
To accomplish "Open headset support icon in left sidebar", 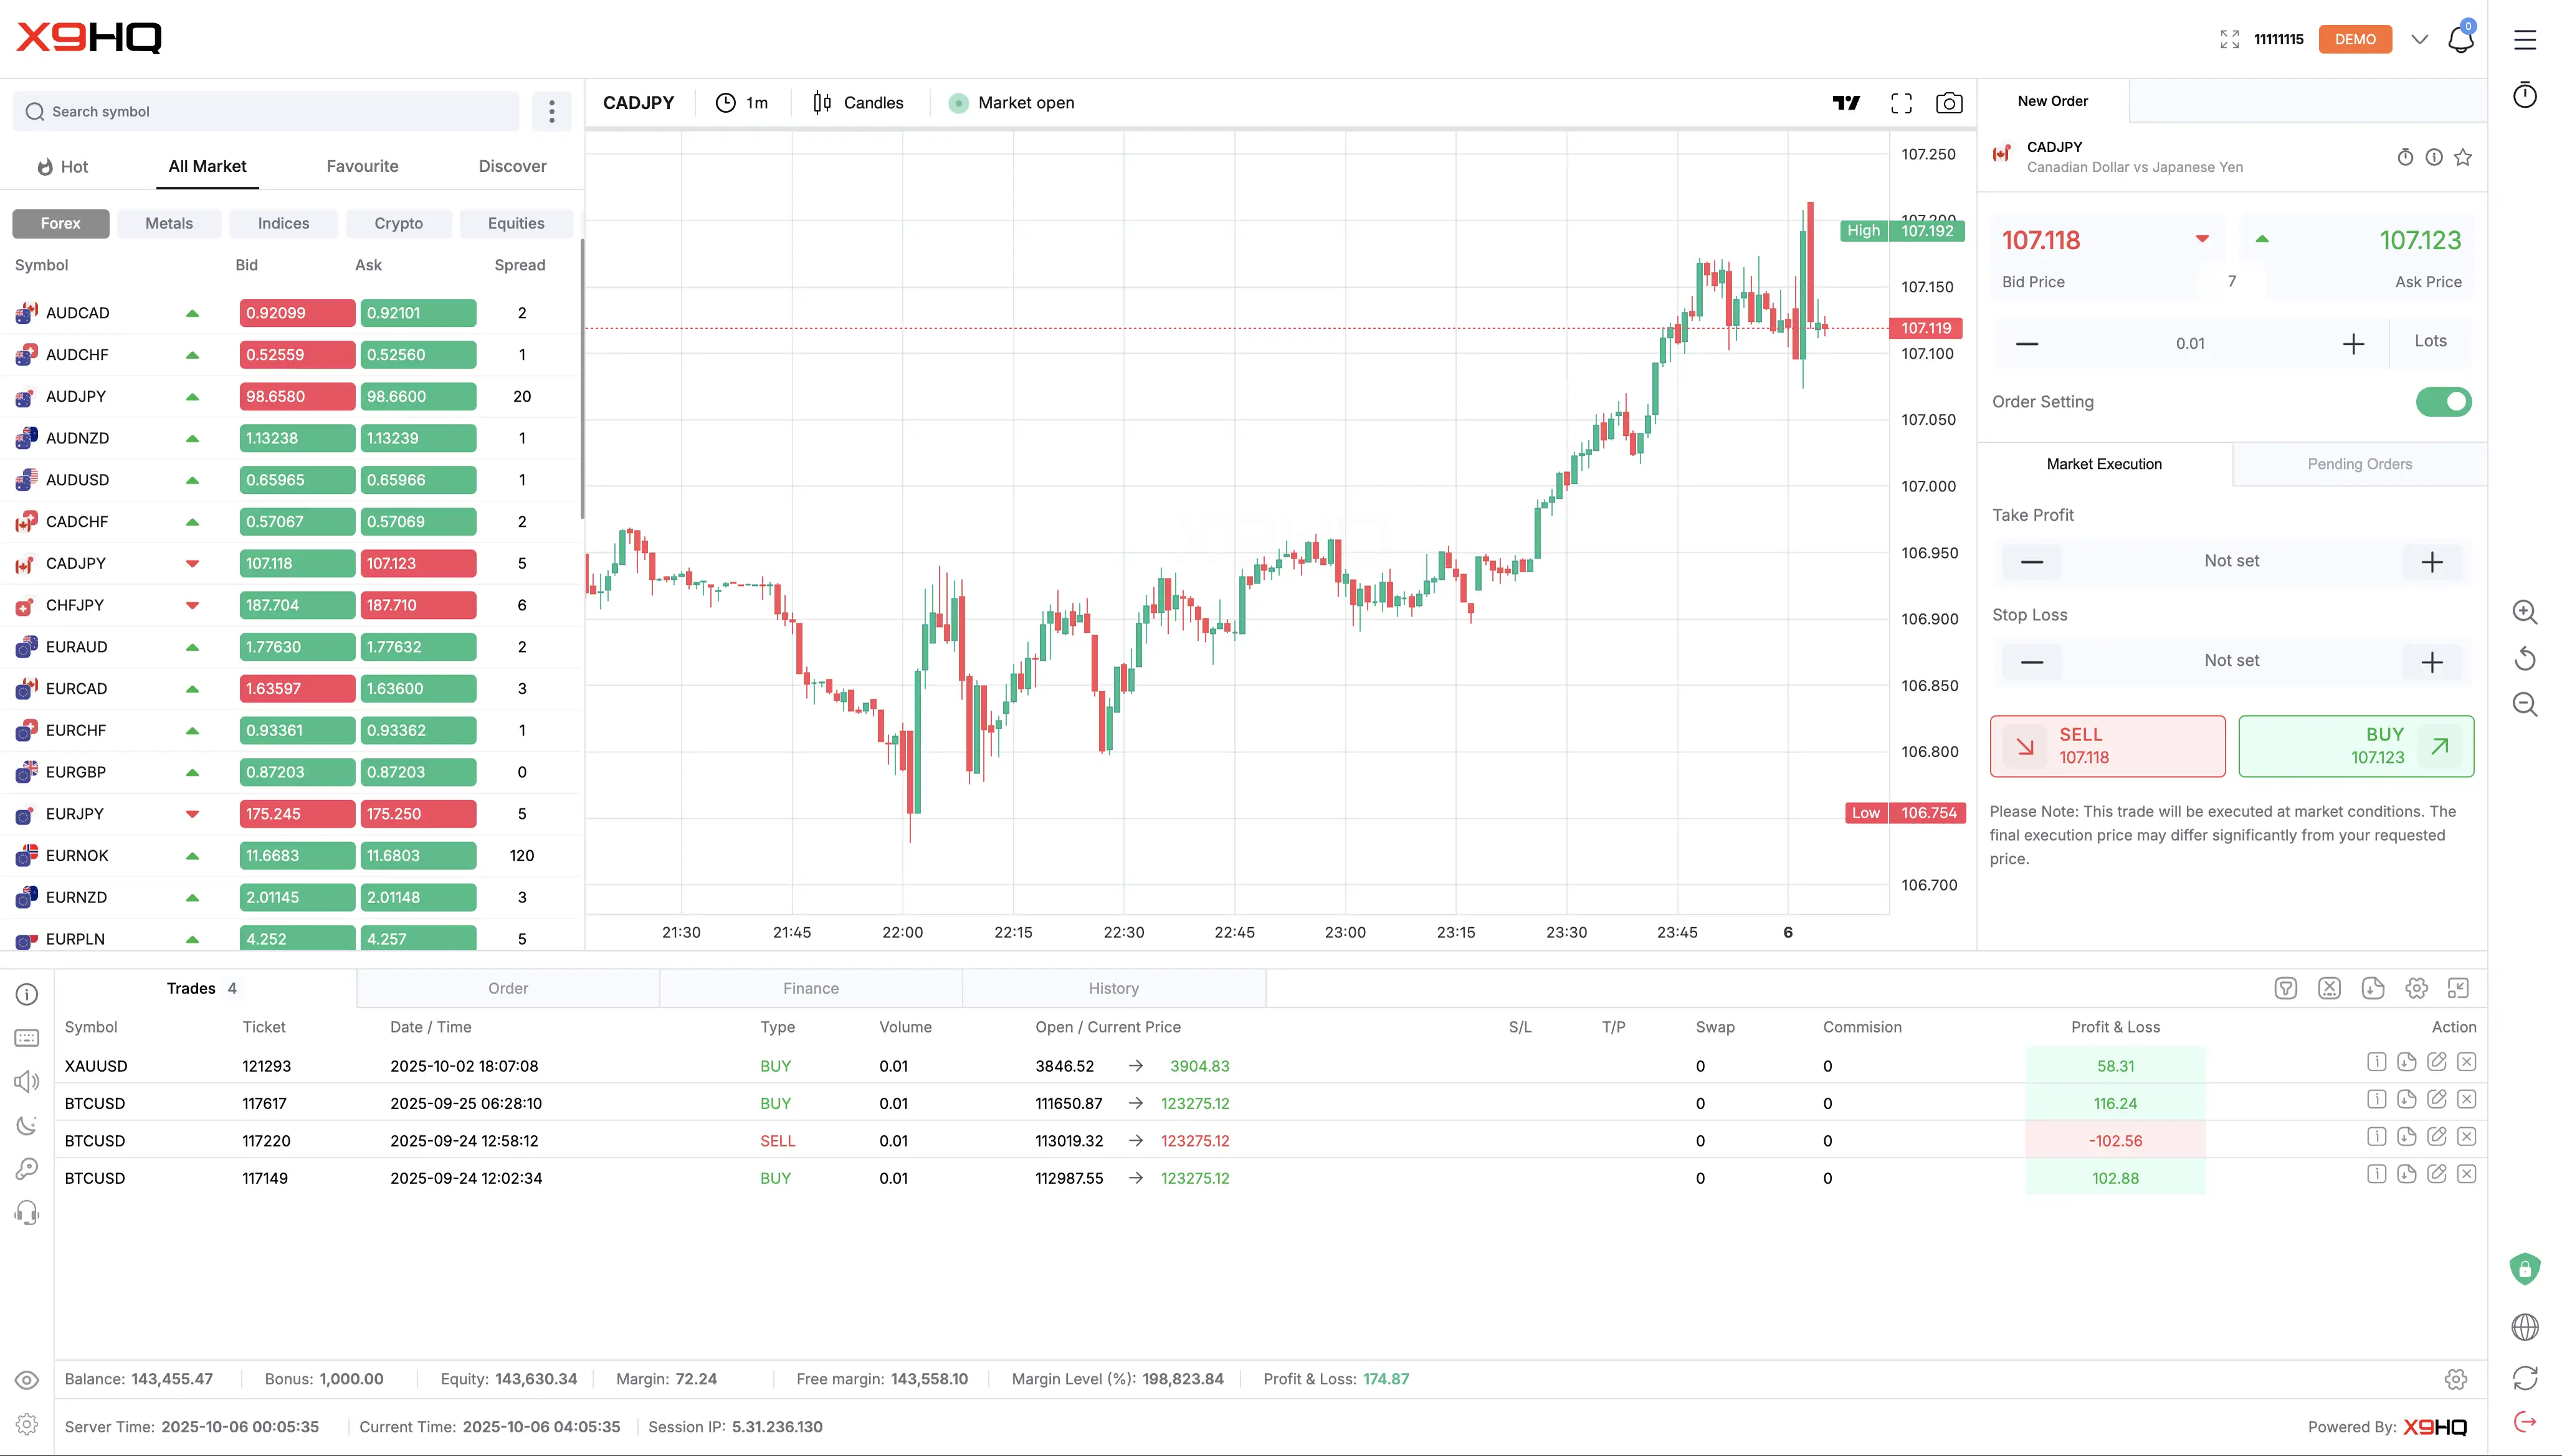I will coord(27,1213).
